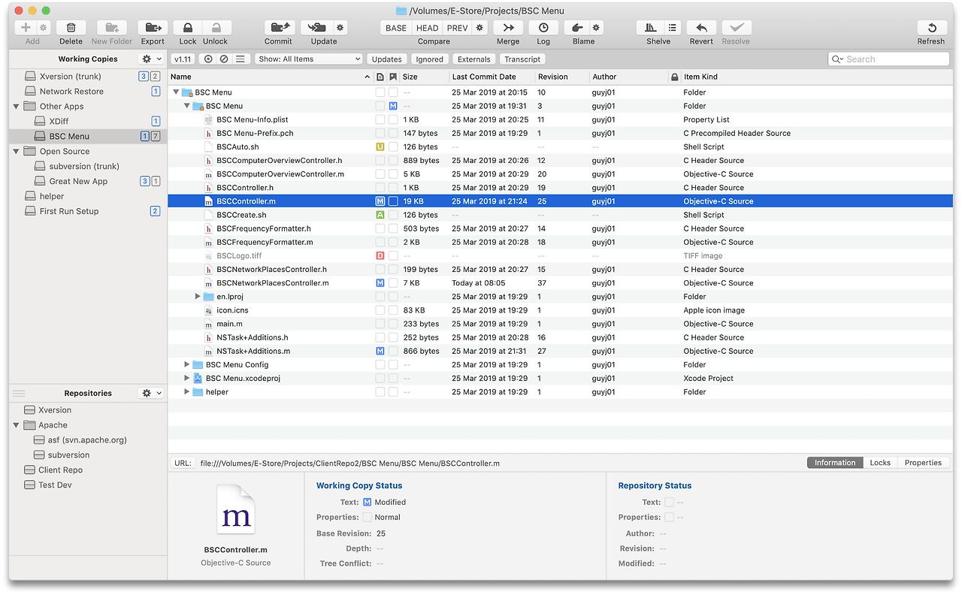Switch to the Information tab

coord(835,463)
